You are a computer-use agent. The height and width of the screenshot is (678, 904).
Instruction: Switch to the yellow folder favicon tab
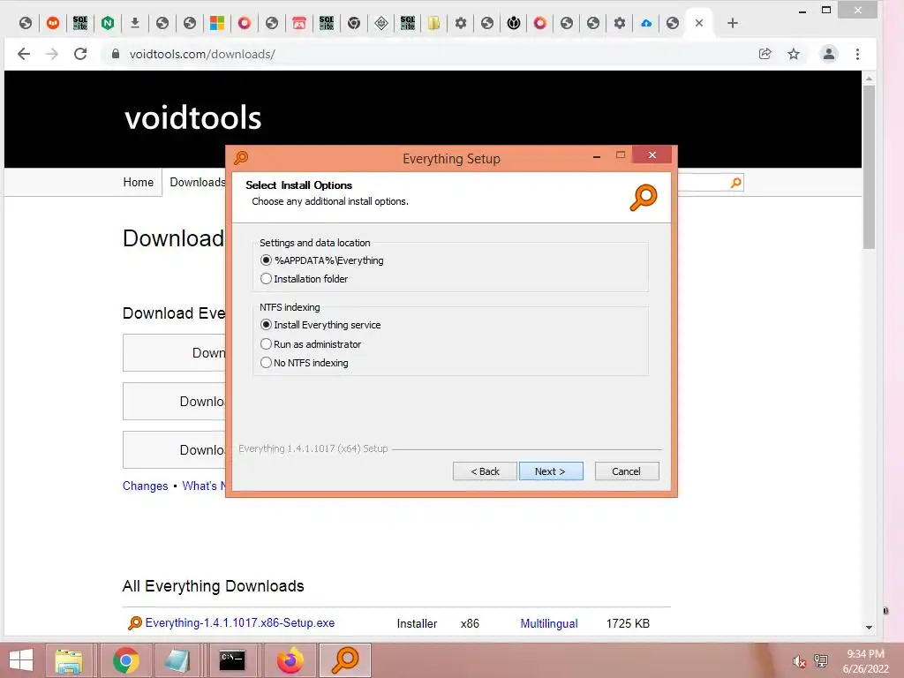434,23
